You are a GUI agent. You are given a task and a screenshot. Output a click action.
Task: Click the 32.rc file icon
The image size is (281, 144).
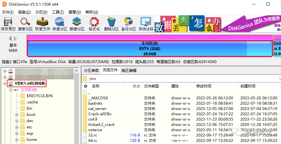point(85,135)
